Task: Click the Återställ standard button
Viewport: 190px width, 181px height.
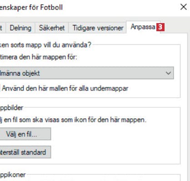Action: 25,152
